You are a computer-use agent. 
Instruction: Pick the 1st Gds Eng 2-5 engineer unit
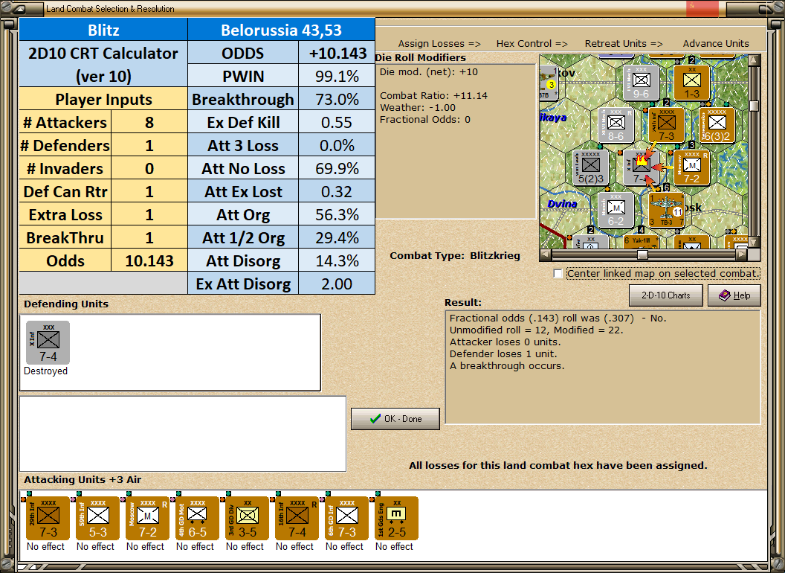coord(396,519)
